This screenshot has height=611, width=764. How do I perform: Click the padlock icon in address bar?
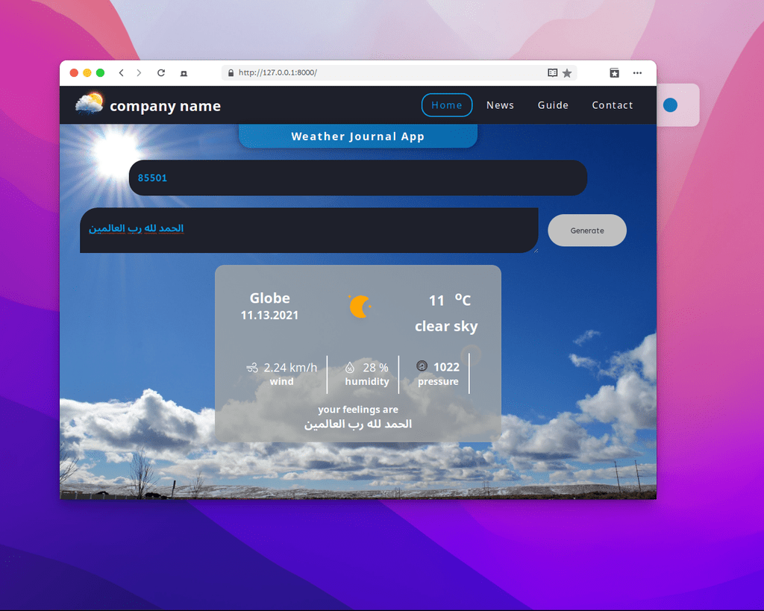click(231, 72)
